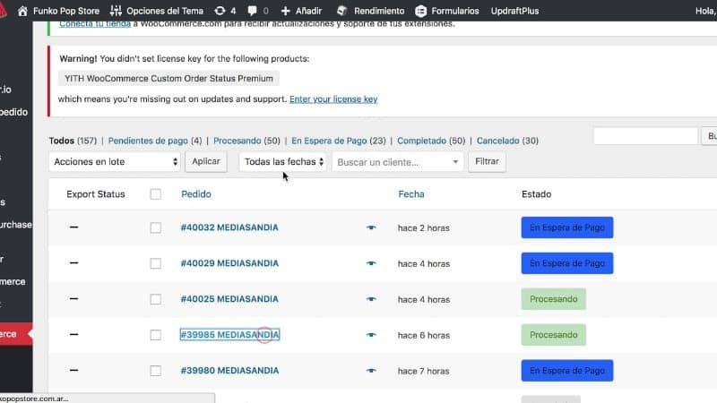Sort orders by Pedido column
Screen dimensions: 717x403
[196, 194]
